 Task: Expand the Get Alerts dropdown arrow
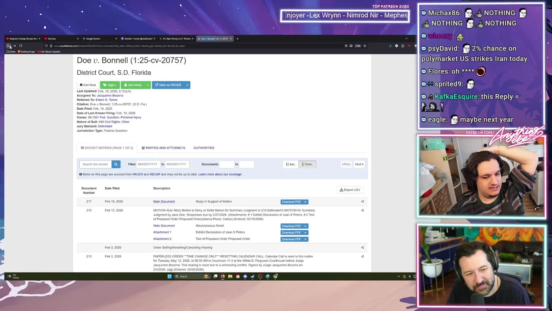click(x=147, y=85)
